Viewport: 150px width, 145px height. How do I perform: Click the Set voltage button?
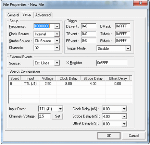[58, 116]
